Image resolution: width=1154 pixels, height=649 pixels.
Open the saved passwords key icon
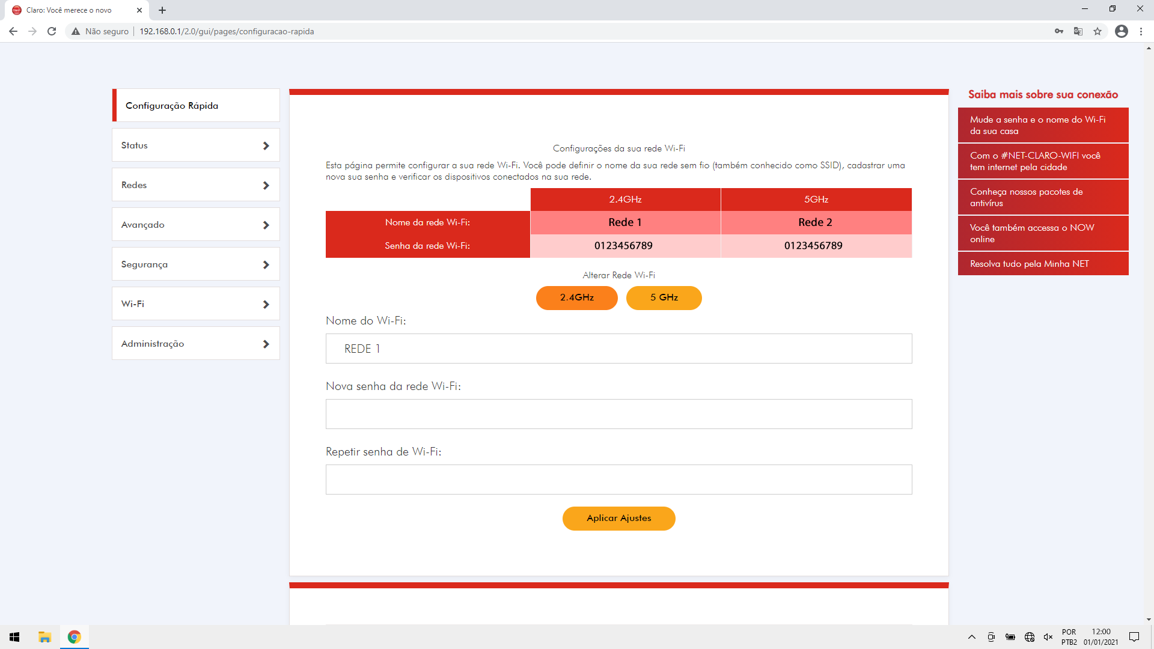(1059, 31)
